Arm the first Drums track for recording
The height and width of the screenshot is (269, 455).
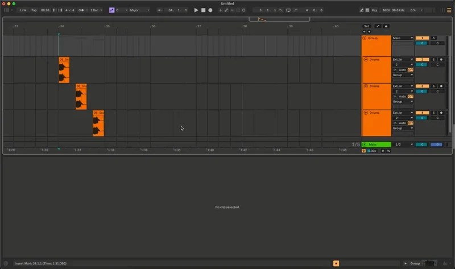(441, 60)
